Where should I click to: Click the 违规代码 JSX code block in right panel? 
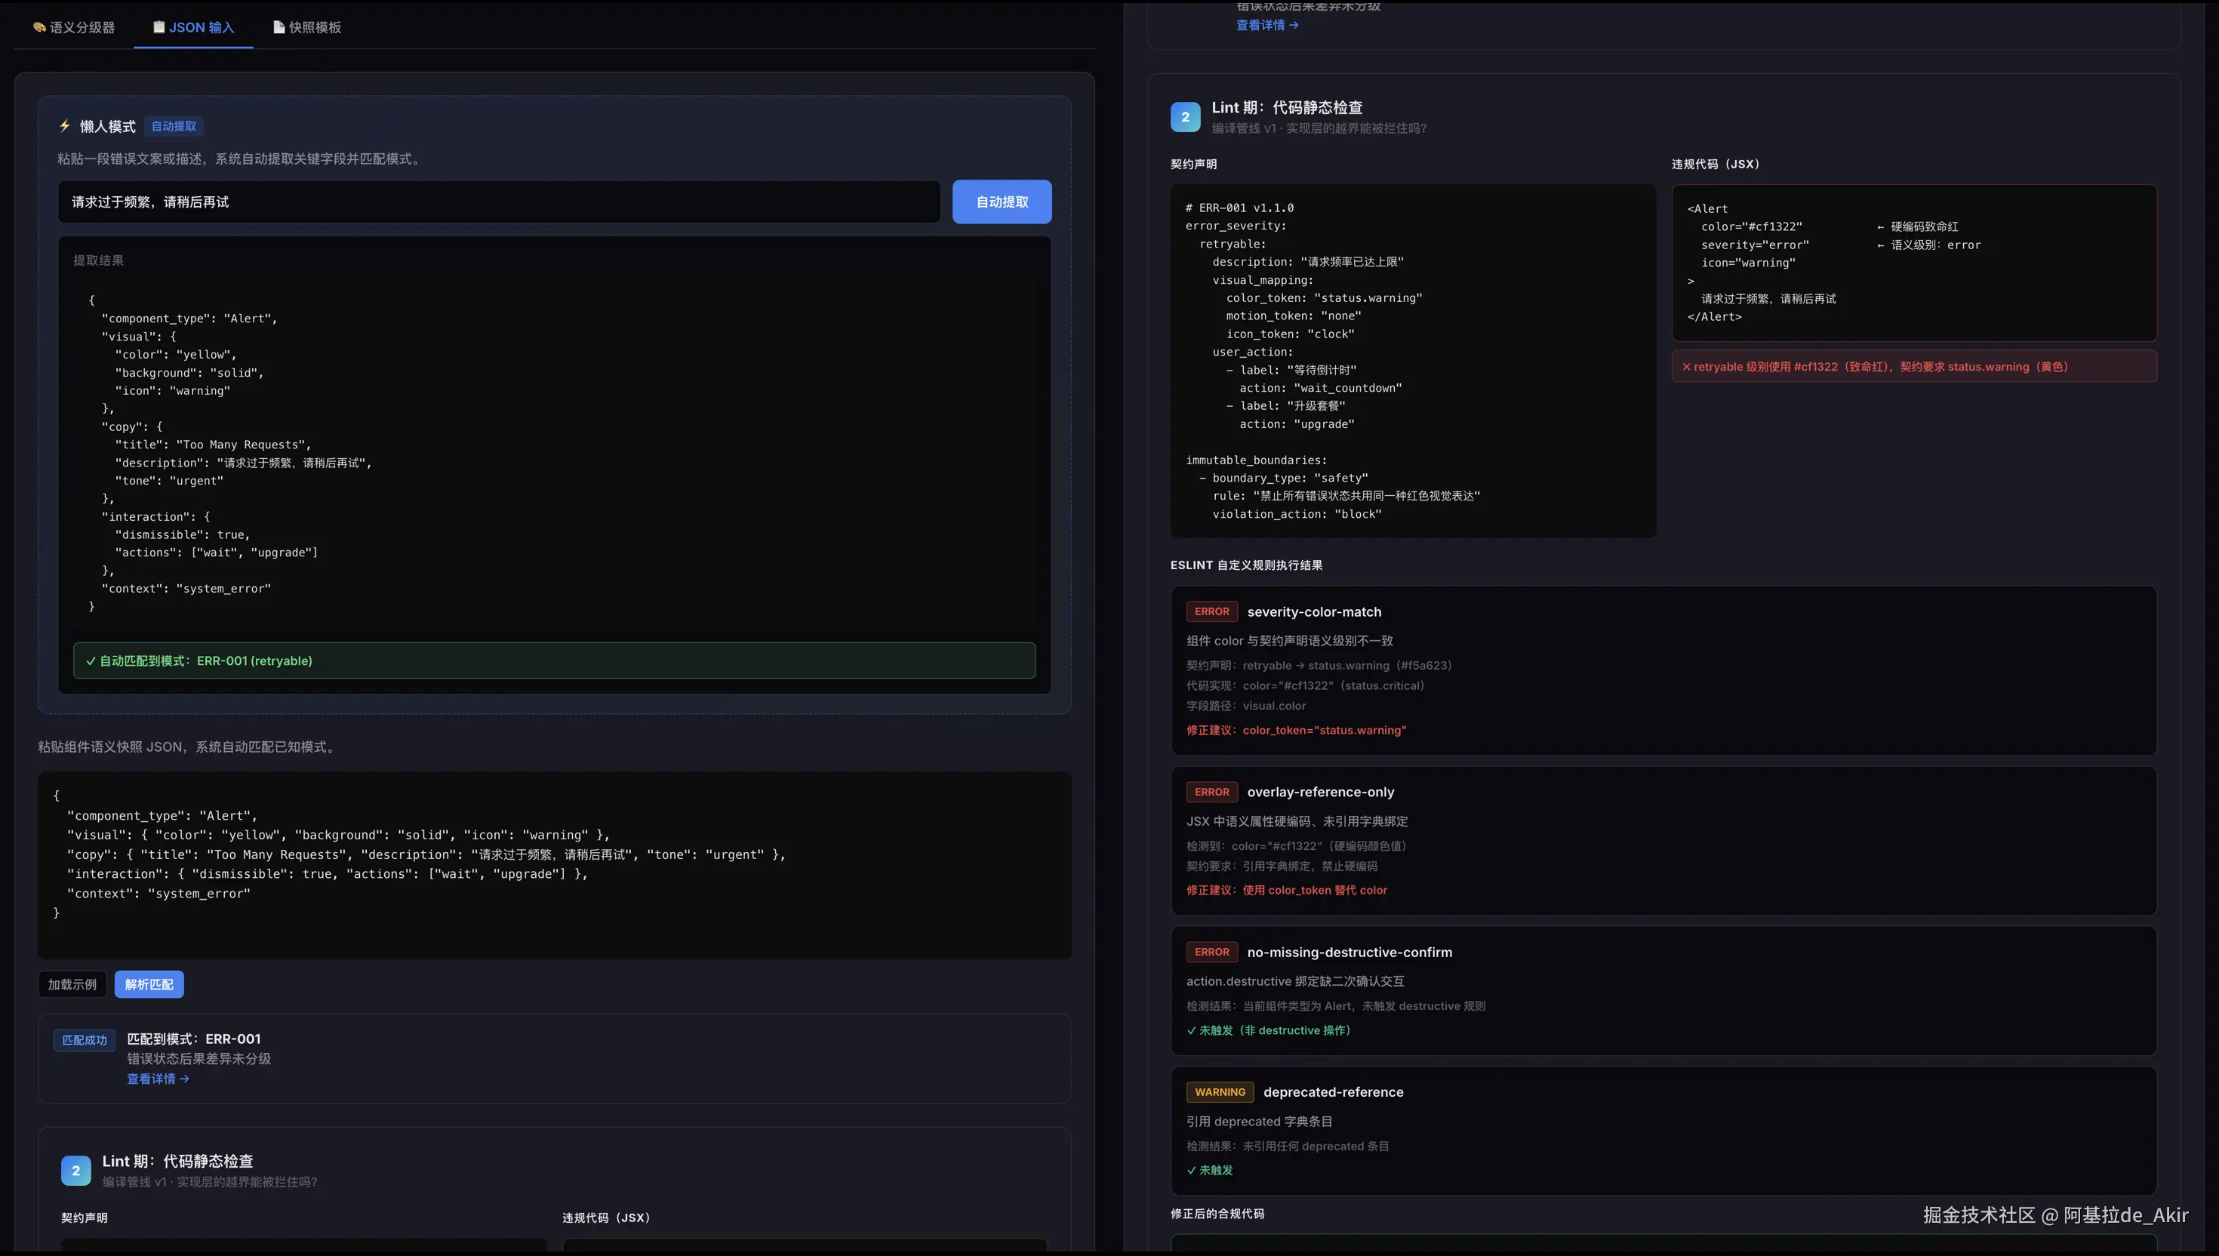pos(1914,263)
